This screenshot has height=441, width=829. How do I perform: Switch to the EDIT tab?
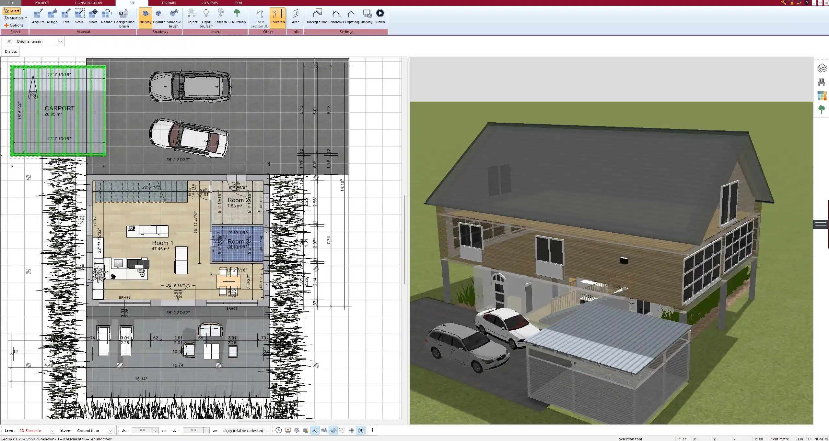point(239,3)
